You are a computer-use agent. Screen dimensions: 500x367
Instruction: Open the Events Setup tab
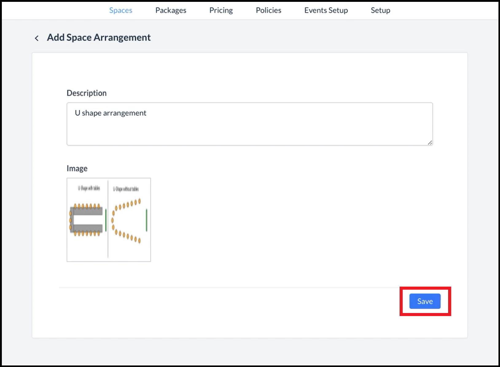tap(326, 10)
